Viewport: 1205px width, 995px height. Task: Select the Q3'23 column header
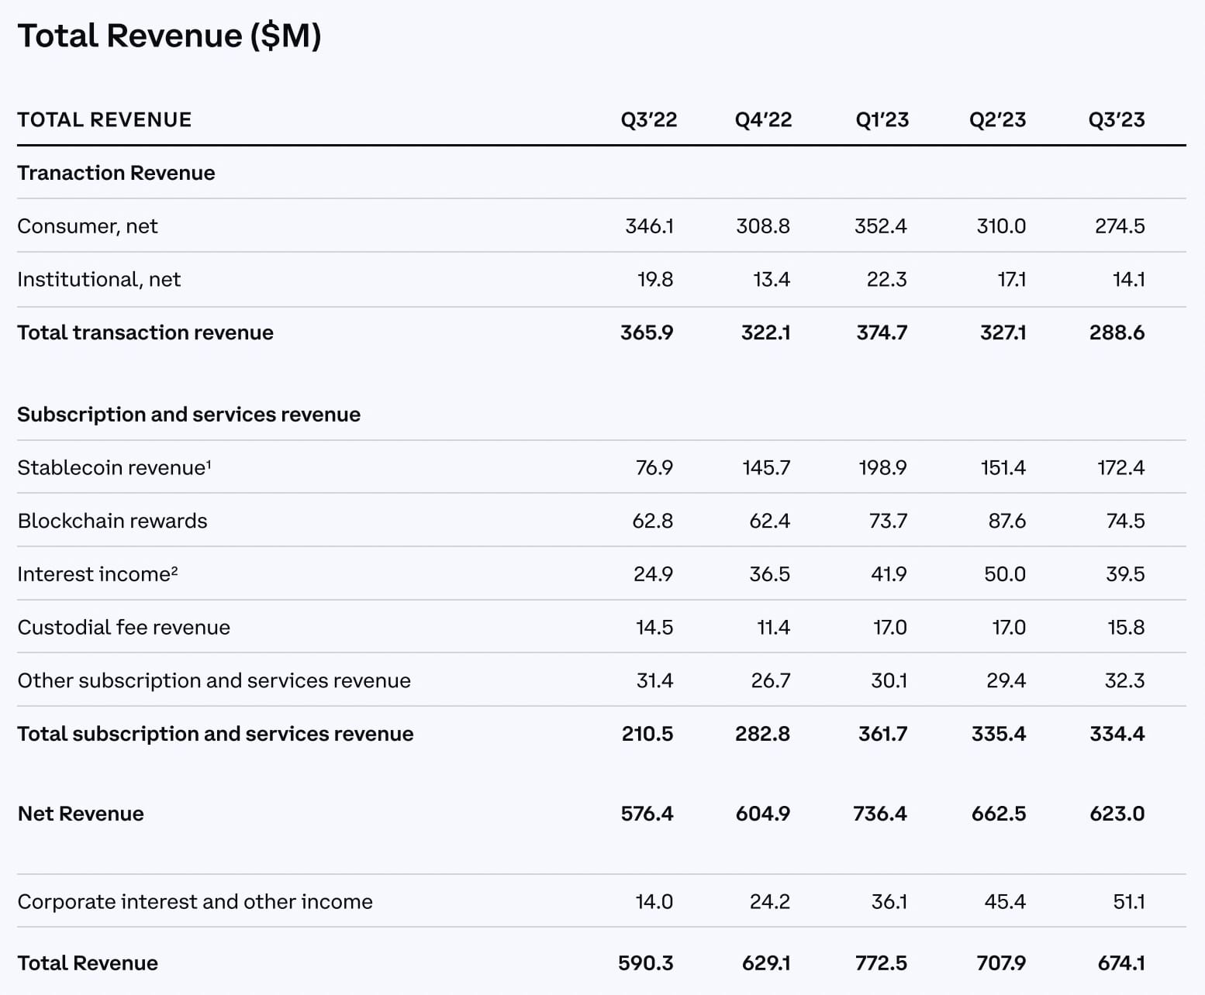tap(1117, 119)
